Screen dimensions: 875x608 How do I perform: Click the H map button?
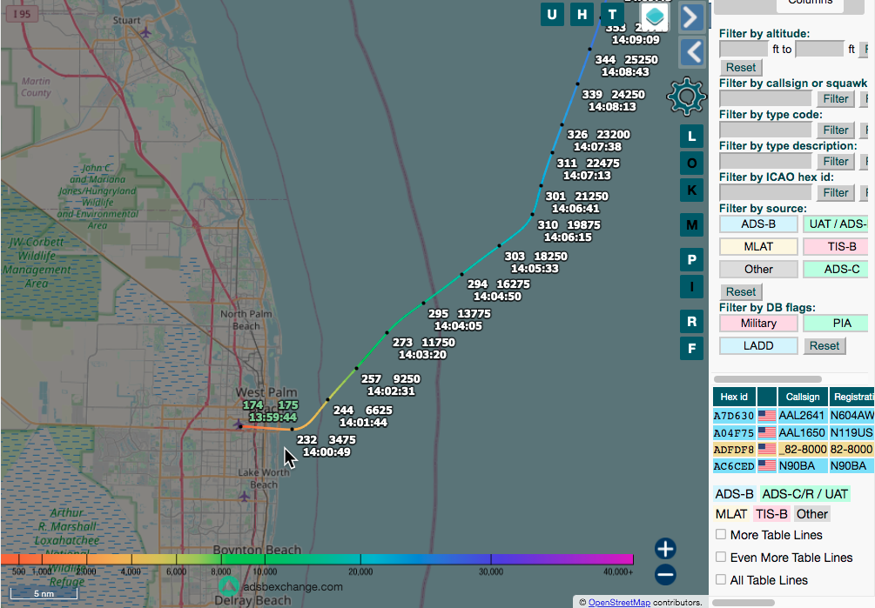[x=582, y=15]
